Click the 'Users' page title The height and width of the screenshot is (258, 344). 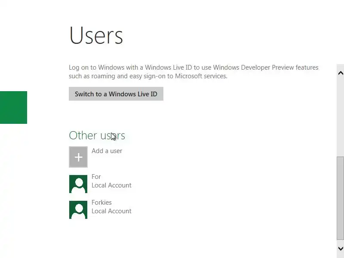tap(96, 35)
